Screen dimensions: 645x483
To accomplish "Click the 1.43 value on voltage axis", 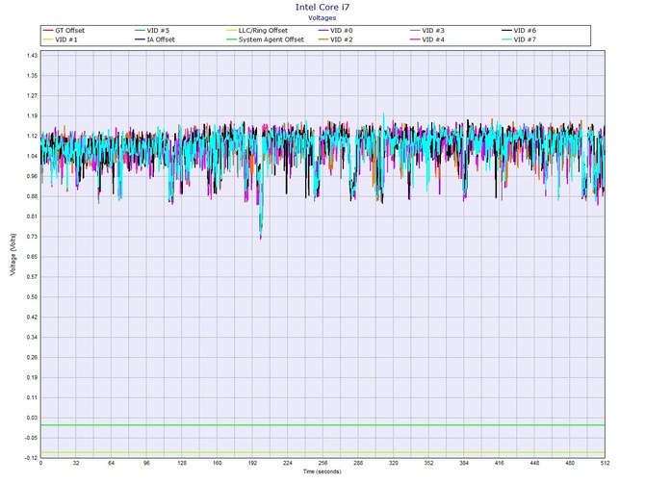I will click(33, 56).
